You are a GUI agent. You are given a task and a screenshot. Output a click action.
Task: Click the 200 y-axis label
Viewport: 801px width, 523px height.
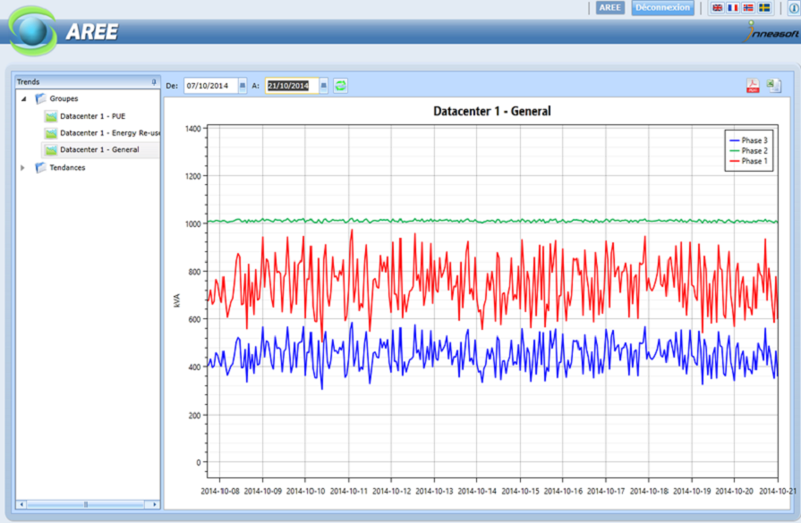click(194, 416)
